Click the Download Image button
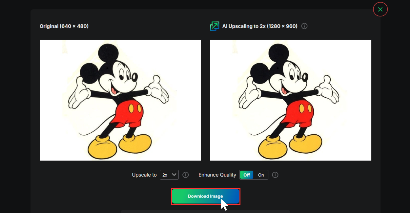 (x=206, y=196)
